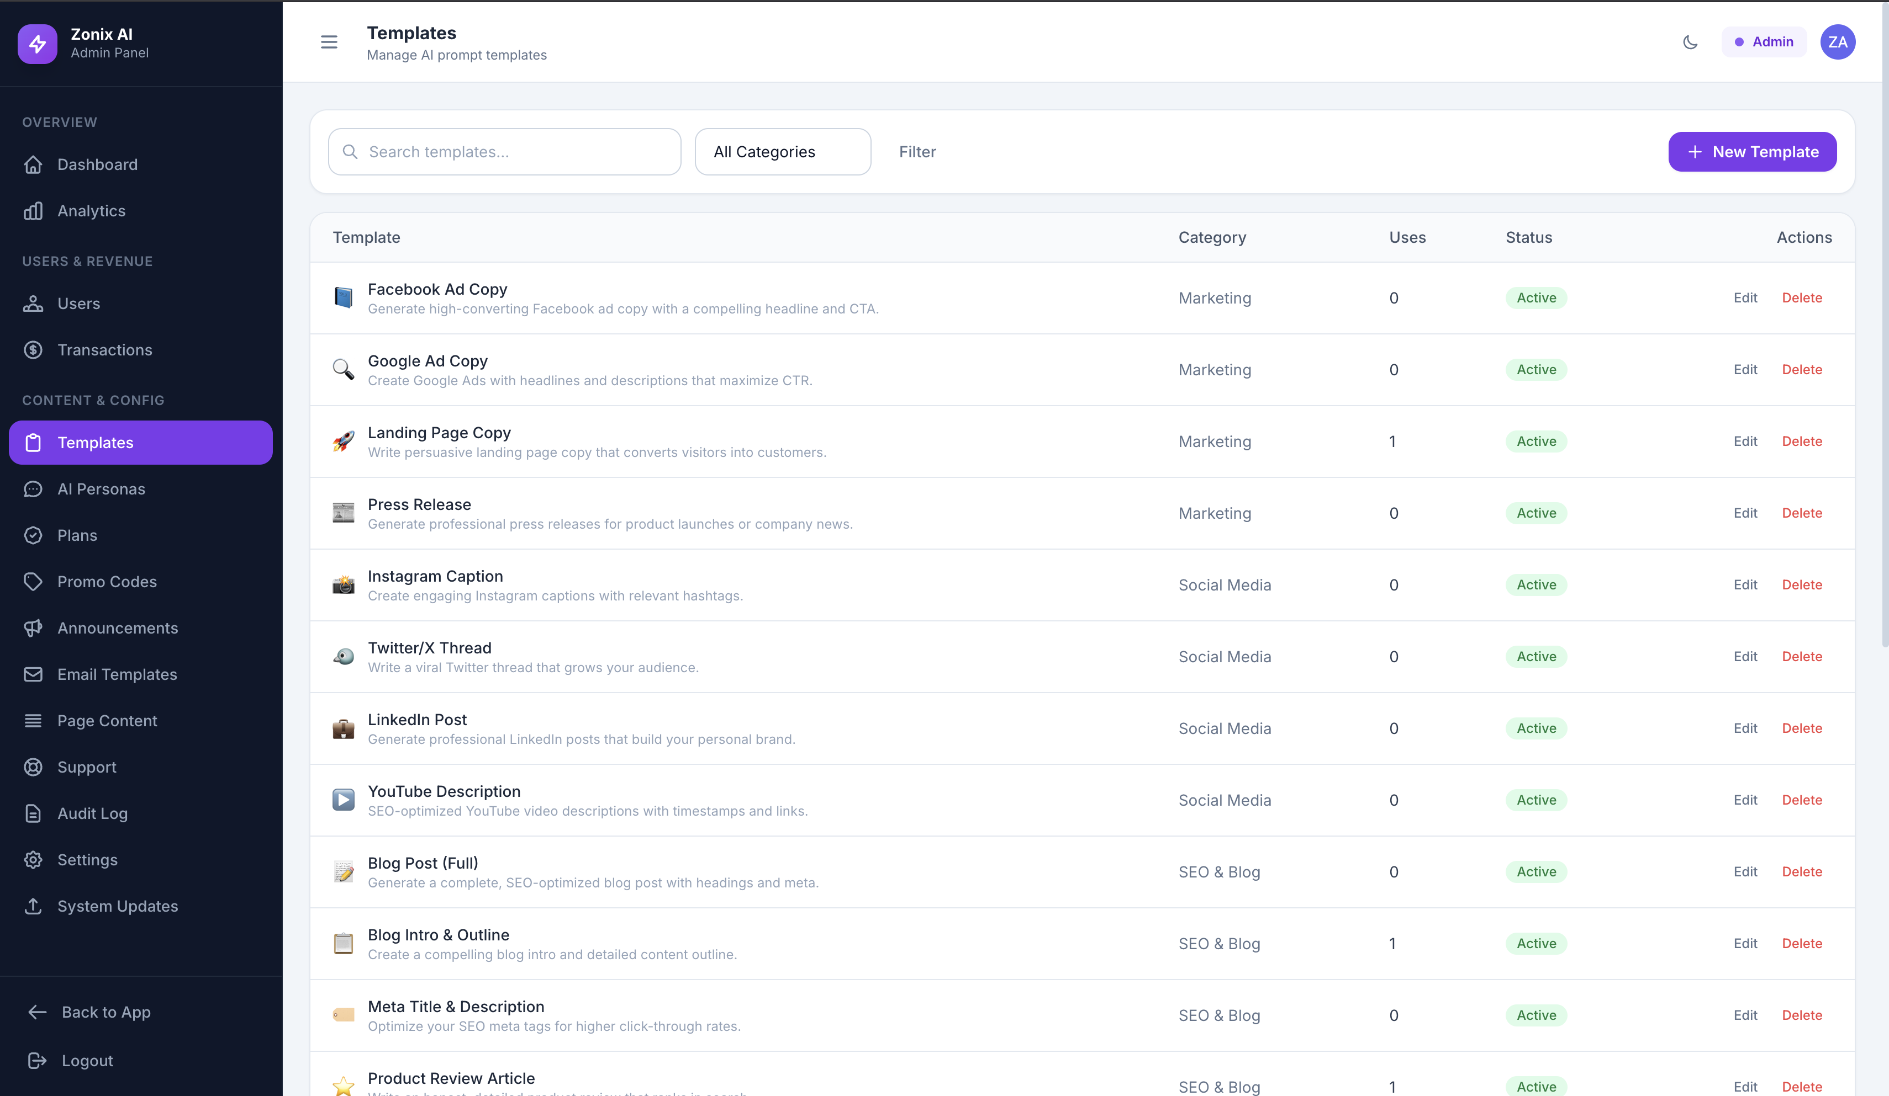This screenshot has height=1096, width=1889.
Task: Click the Dashboard home icon
Action: [x=33, y=165]
